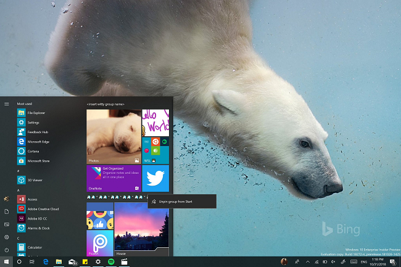This screenshot has width=401, height=267.
Task: Open File Explorer from Most used
Action: click(x=35, y=113)
